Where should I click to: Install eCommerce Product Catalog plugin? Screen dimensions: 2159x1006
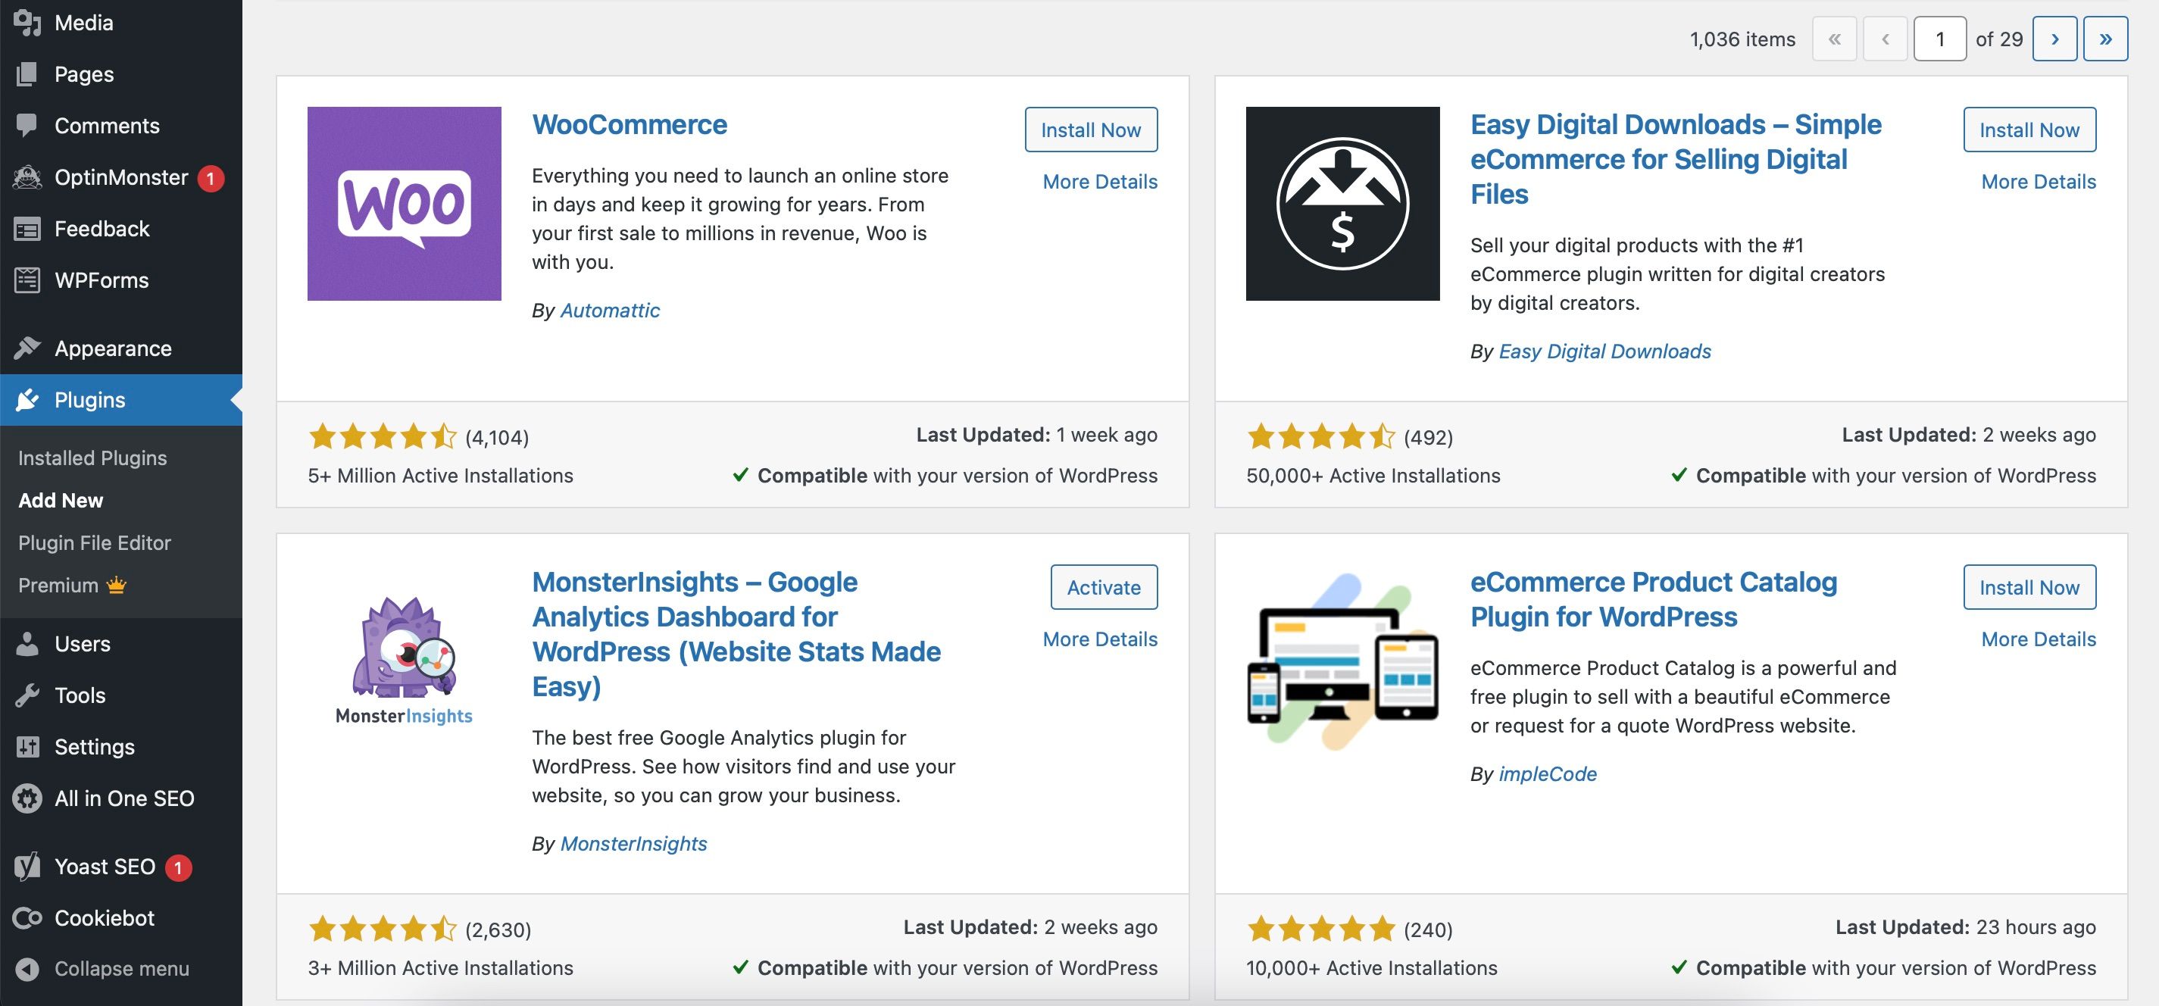[2030, 587]
